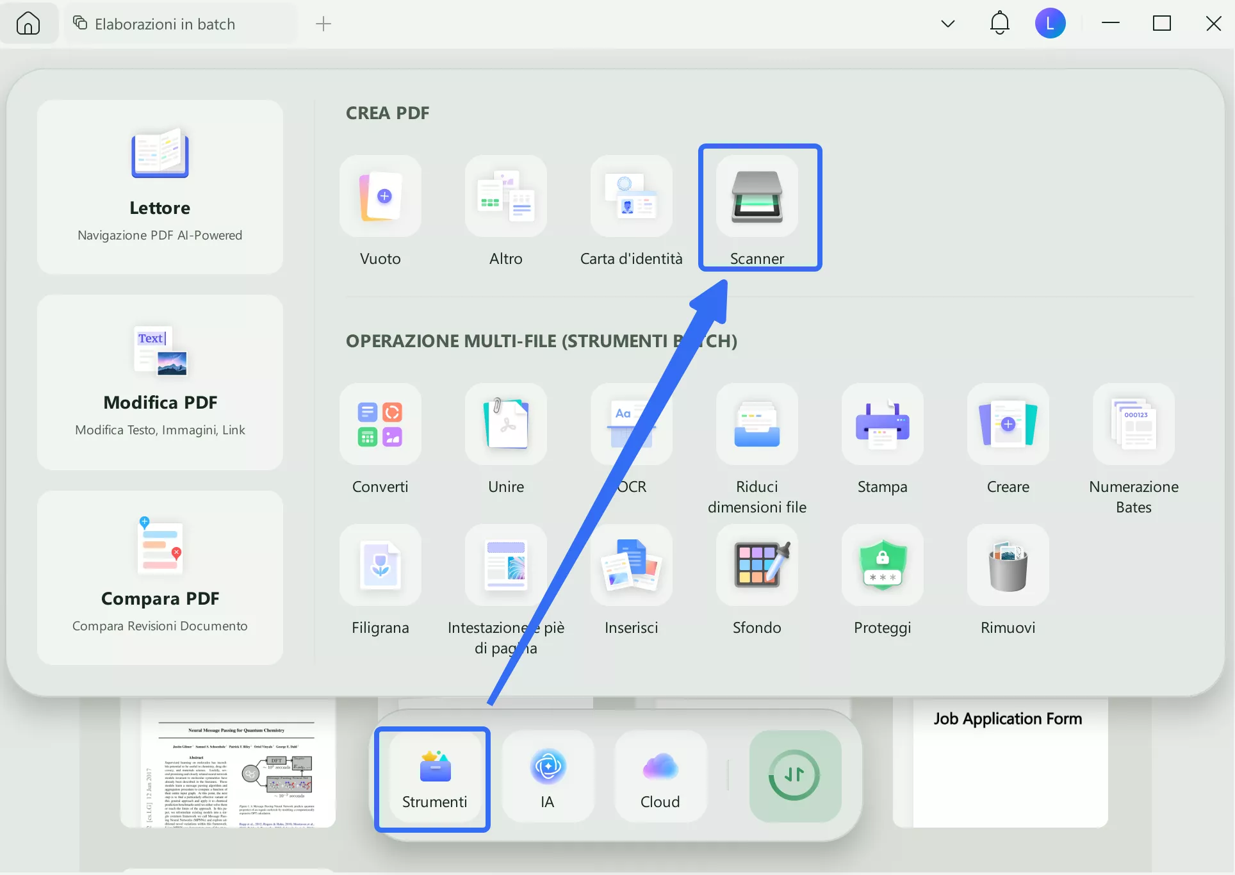The image size is (1235, 875).
Task: Create a blank Vuoto PDF
Action: pos(380,197)
